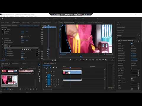
Task: Select the Razor tool
Action: [39, 72]
